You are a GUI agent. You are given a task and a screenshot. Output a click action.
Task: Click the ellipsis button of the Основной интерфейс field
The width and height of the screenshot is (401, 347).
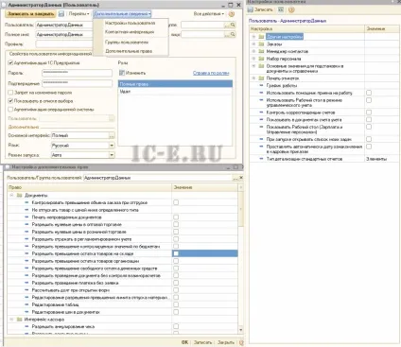pyautogui.click(x=112, y=135)
